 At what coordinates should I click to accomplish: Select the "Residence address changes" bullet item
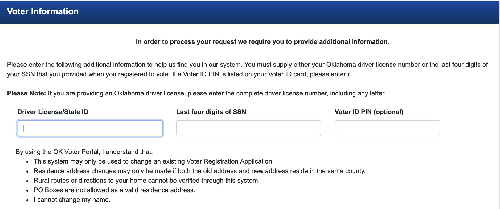(x=199, y=171)
